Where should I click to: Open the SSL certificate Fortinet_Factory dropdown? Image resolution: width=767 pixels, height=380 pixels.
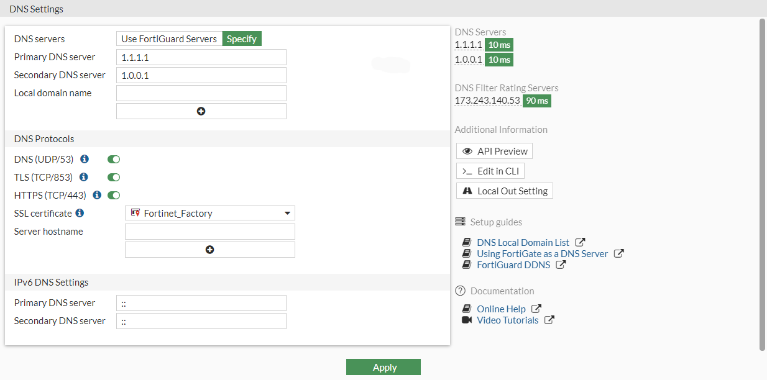[210, 213]
